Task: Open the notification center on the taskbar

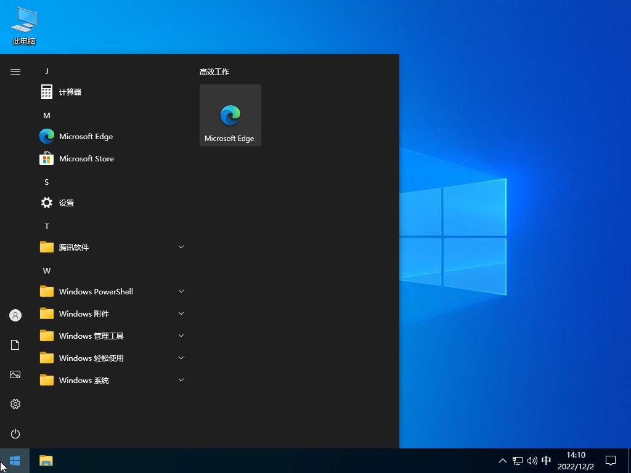Action: point(611,461)
